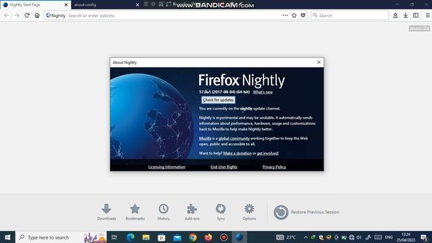Open the 23°C weather widget

(x=286, y=237)
